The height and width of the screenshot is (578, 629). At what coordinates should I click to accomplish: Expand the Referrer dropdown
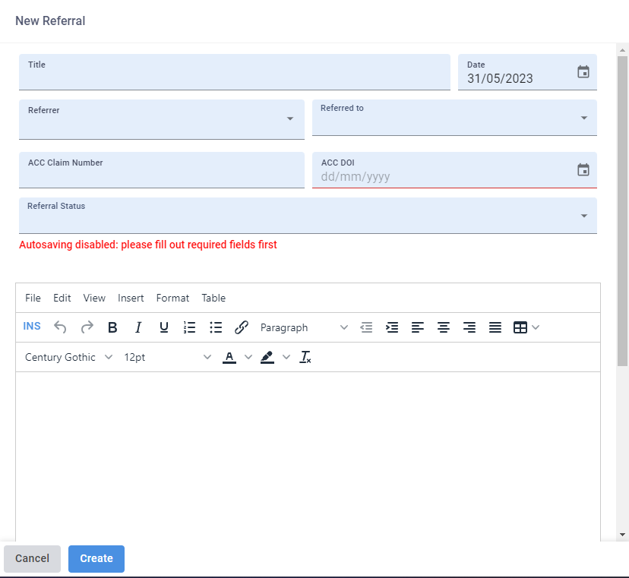pos(289,119)
